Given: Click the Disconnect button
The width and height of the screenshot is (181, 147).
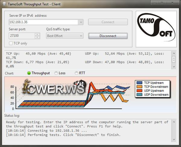Looking at the screenshot, I should pos(108,36).
